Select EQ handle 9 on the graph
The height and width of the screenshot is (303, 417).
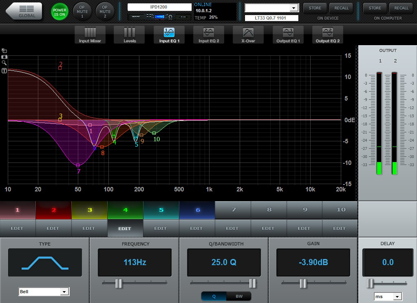click(141, 136)
